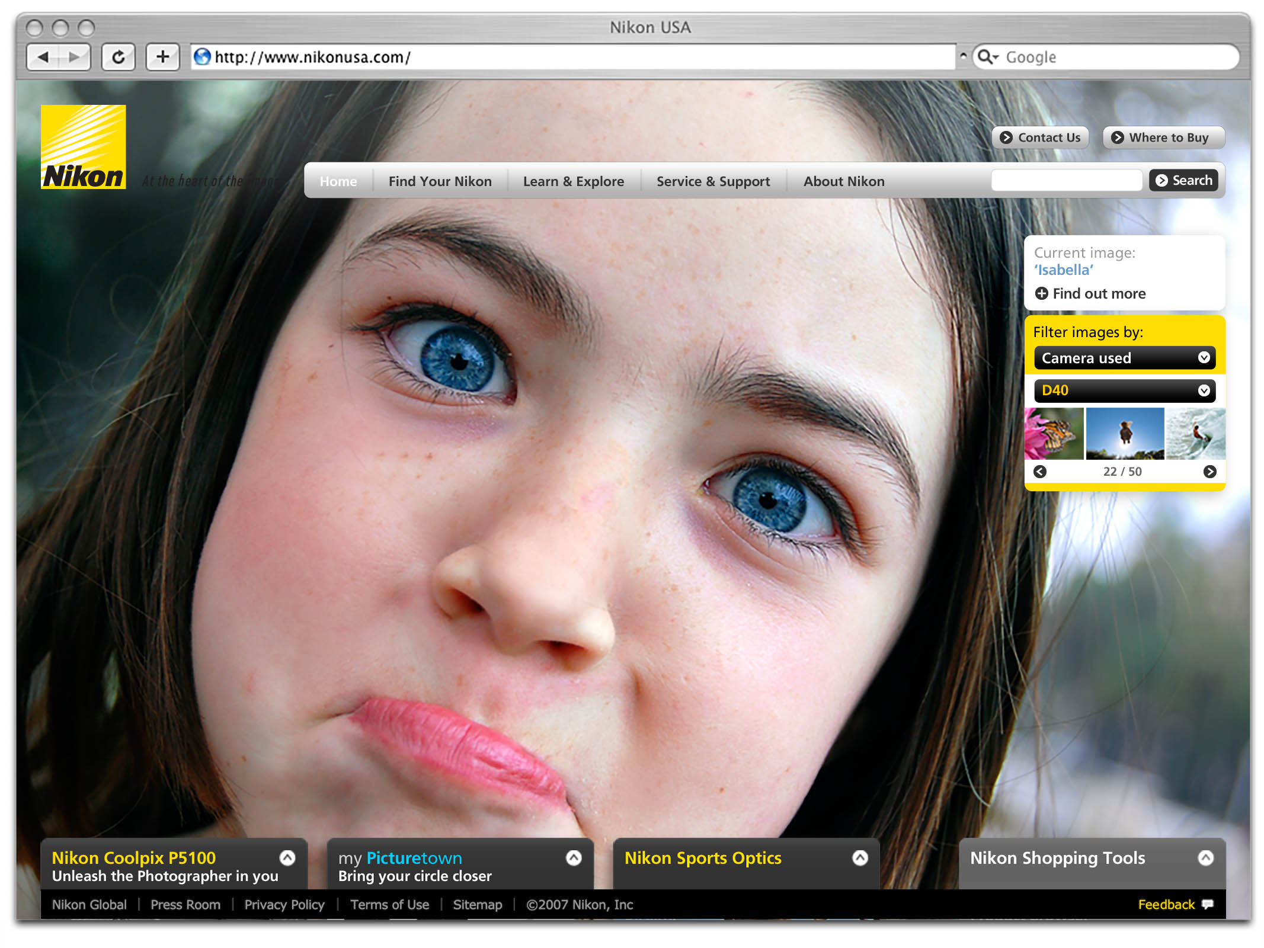Click the Google search magnifier icon
1264x948 pixels.
985,57
